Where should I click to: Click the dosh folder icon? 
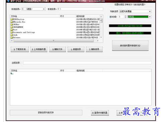tap(12, 35)
